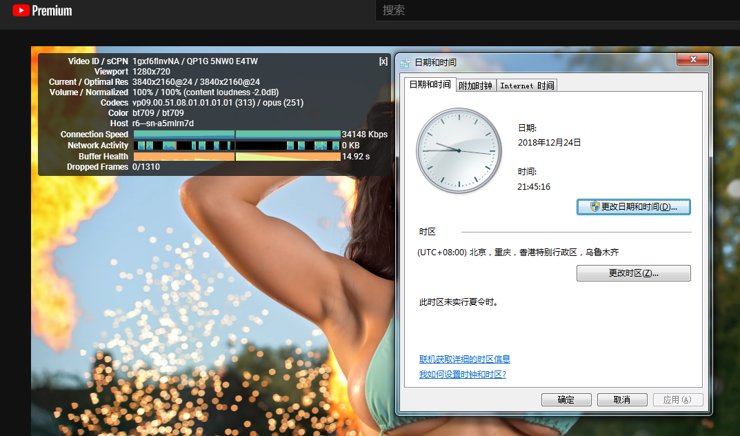This screenshot has width=740, height=436.
Task: Close the 日期和时间 dialog window
Action: click(x=692, y=61)
